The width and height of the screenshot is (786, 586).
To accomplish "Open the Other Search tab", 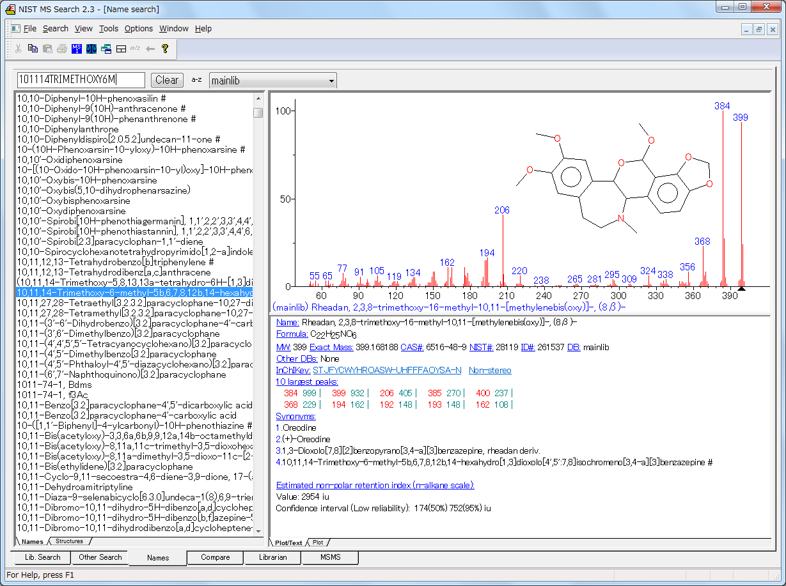I will pos(100,557).
